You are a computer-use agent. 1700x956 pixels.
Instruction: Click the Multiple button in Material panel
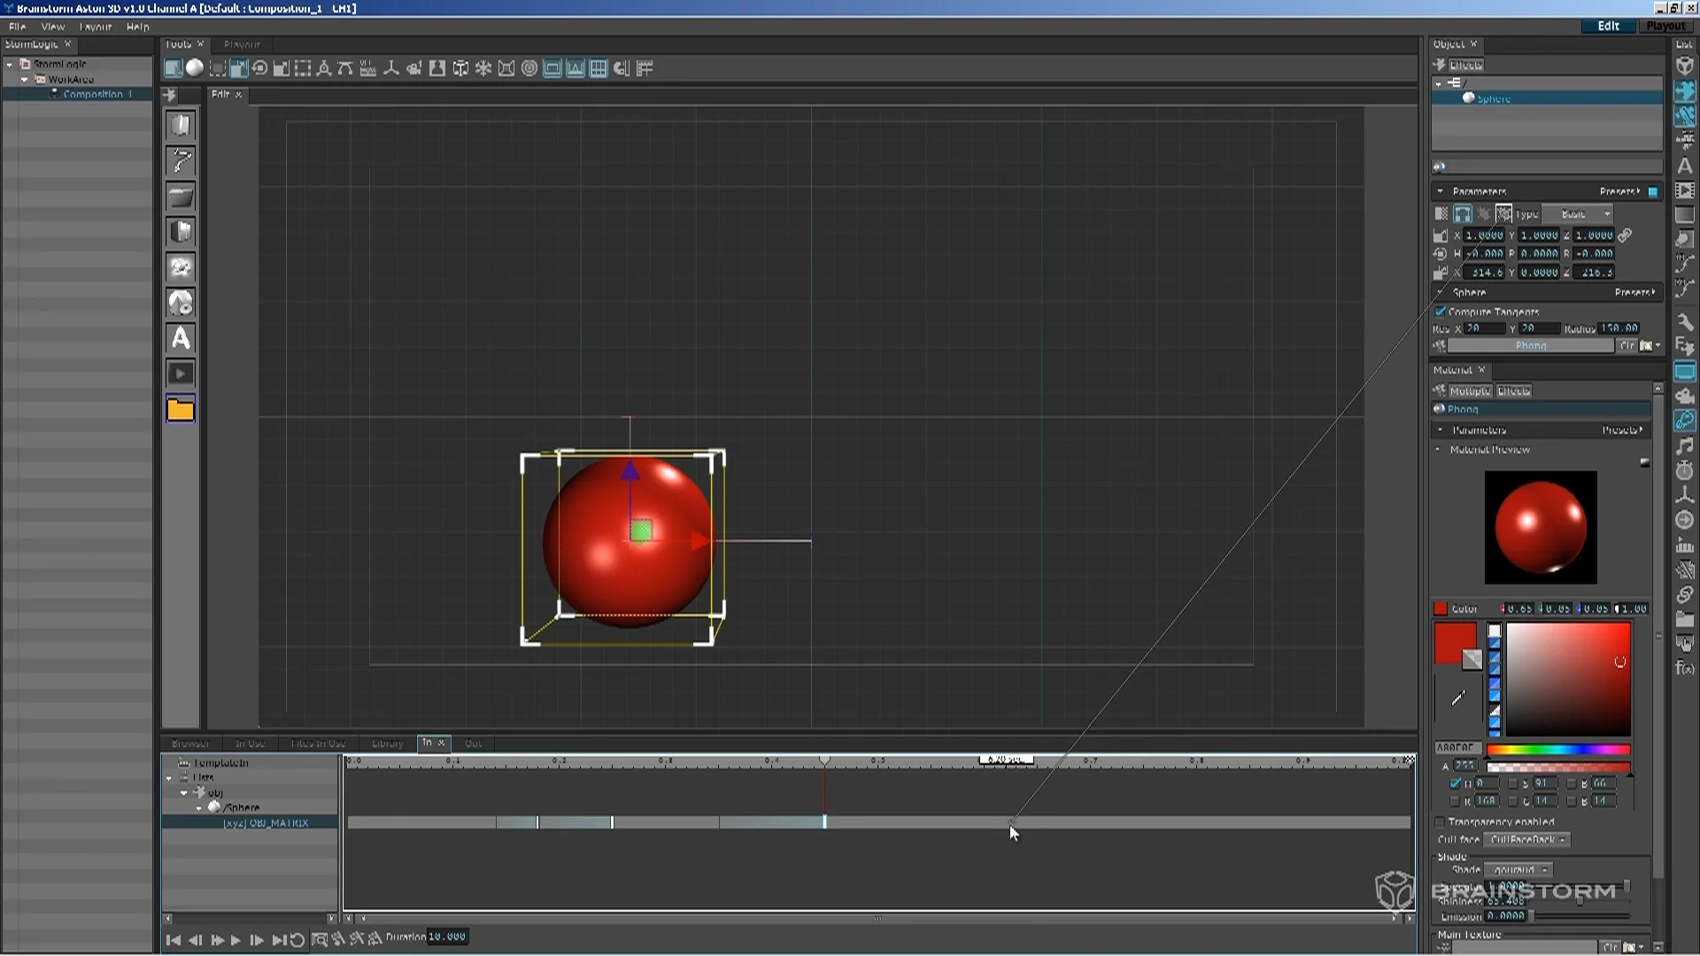1470,391
